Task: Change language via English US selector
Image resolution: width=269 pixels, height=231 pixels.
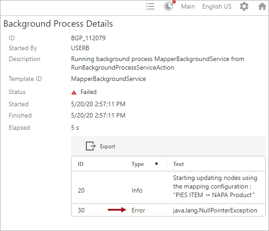Action: point(217,6)
